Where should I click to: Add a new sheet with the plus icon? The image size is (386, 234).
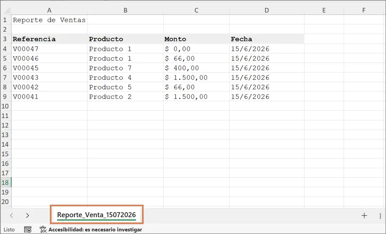point(364,216)
